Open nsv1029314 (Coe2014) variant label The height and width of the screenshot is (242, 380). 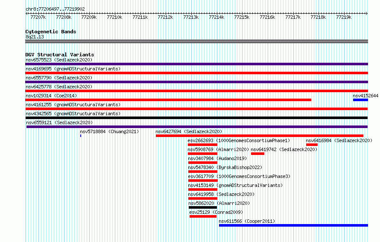tap(51, 96)
